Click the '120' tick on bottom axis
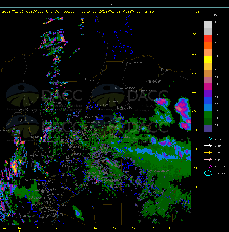This screenshot has width=229, height=232. (x=171, y=228)
